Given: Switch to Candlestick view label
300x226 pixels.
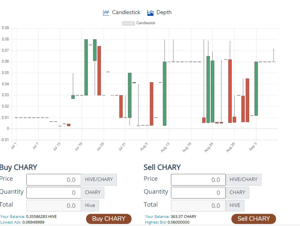Looking at the screenshot, I should tap(126, 13).
